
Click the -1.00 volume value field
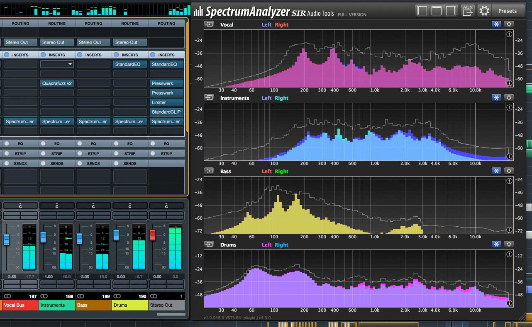(48, 276)
